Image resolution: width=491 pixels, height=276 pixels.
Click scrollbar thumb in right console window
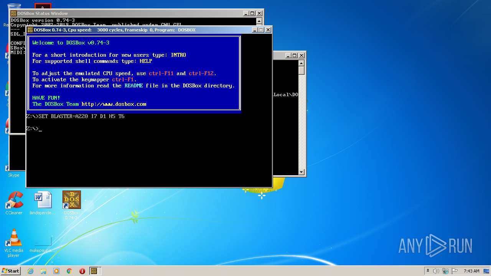[x=302, y=70]
